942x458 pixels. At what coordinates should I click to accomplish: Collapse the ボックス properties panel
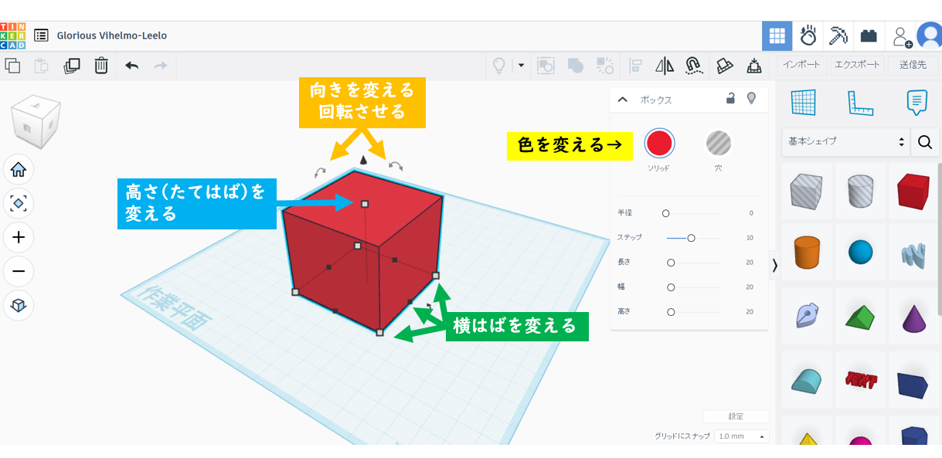[x=623, y=100]
